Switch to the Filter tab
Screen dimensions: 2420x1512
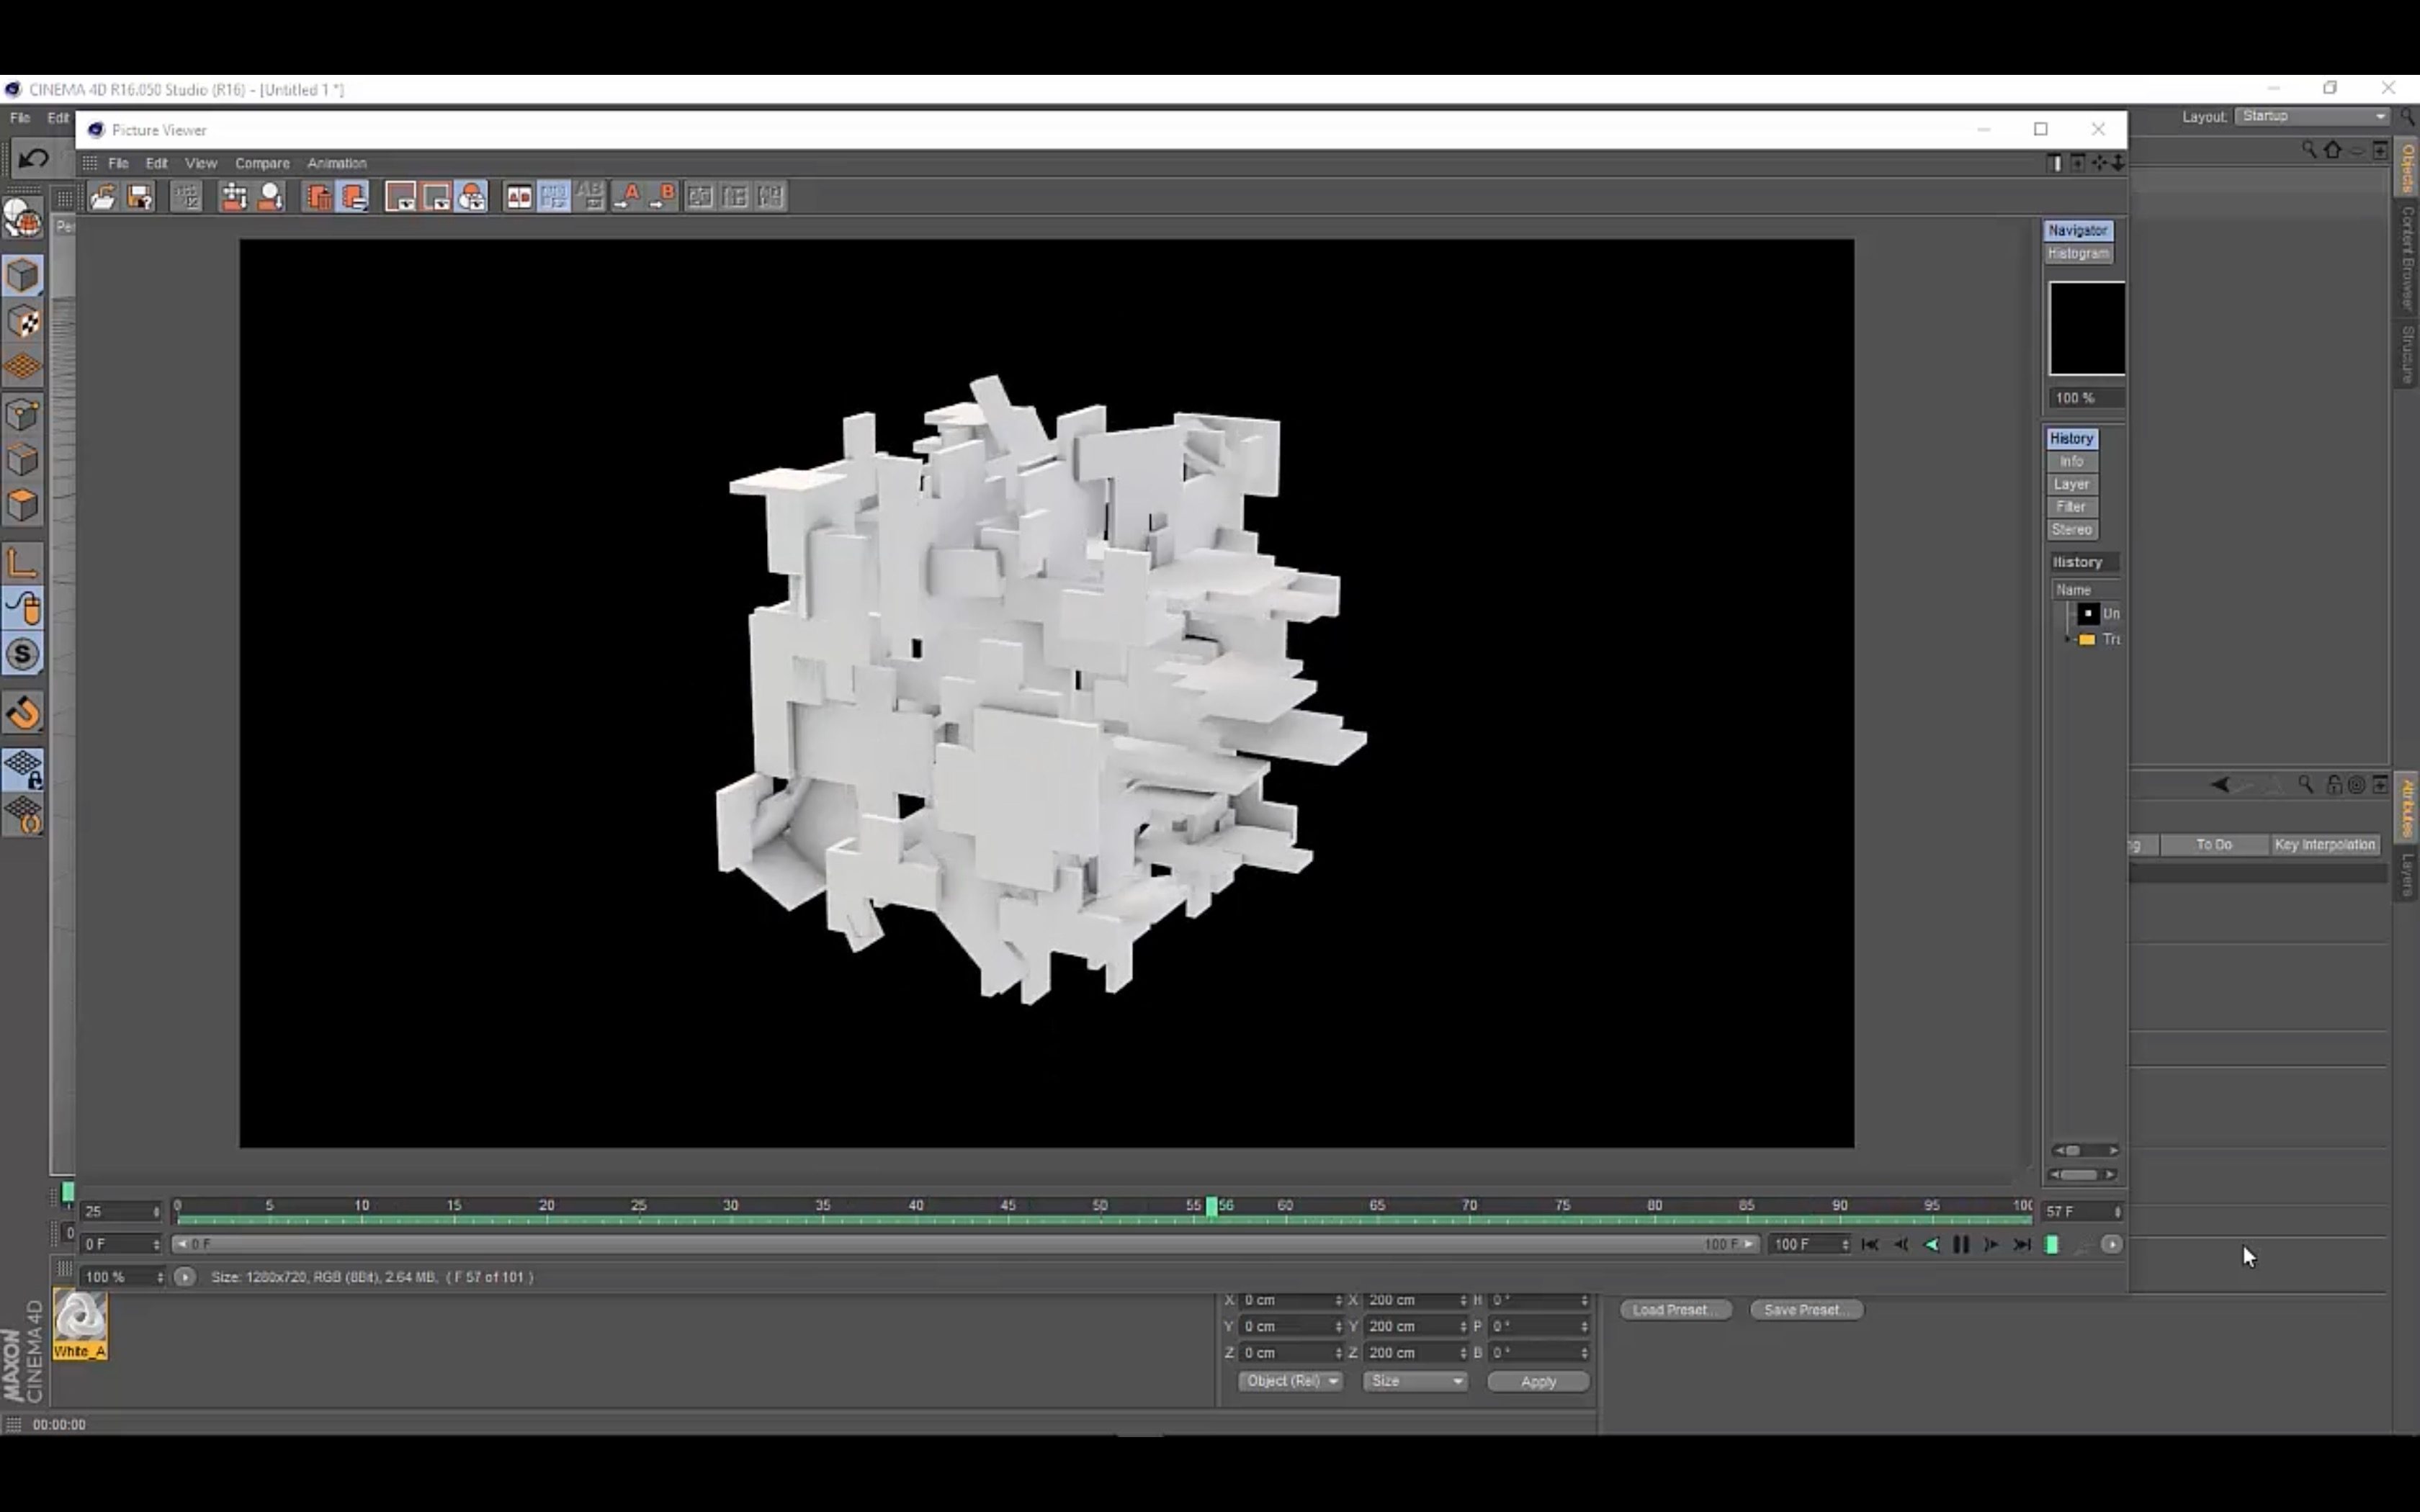click(2071, 507)
